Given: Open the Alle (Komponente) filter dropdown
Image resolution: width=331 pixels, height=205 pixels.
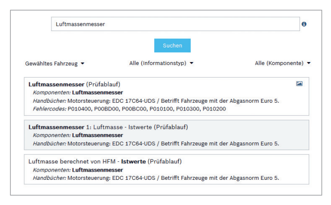Looking at the screenshot, I should 282,63.
